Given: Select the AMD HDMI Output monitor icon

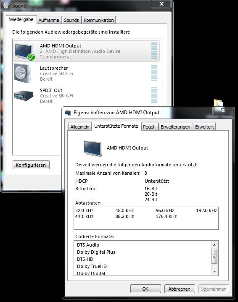Looking at the screenshot, I should pyautogui.click(x=24, y=52).
